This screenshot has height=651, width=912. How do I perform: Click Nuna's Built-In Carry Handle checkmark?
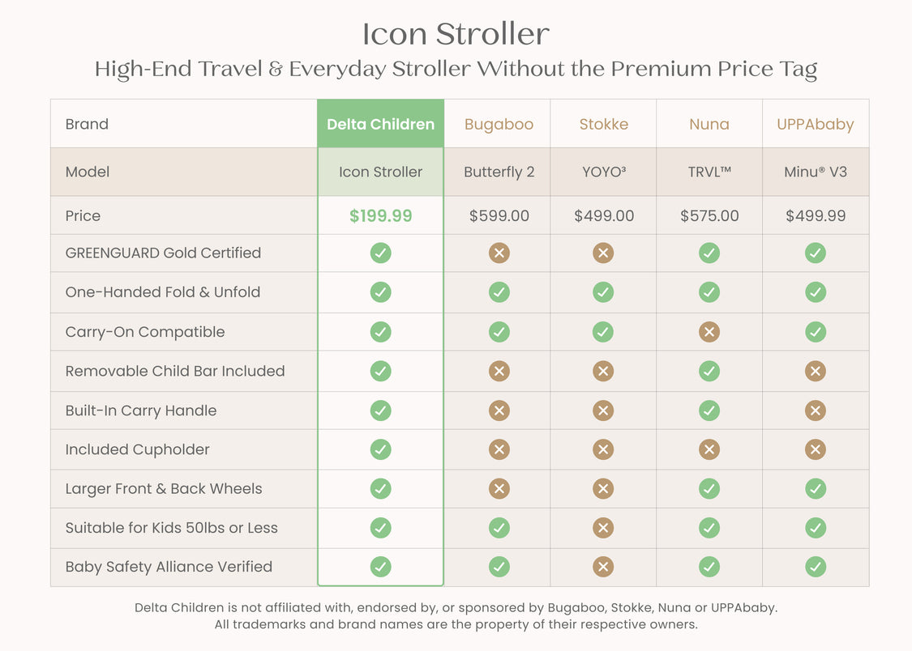(x=709, y=411)
